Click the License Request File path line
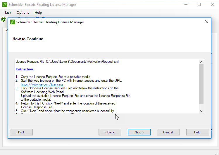Screen dimensions: 219x155 [67, 62]
